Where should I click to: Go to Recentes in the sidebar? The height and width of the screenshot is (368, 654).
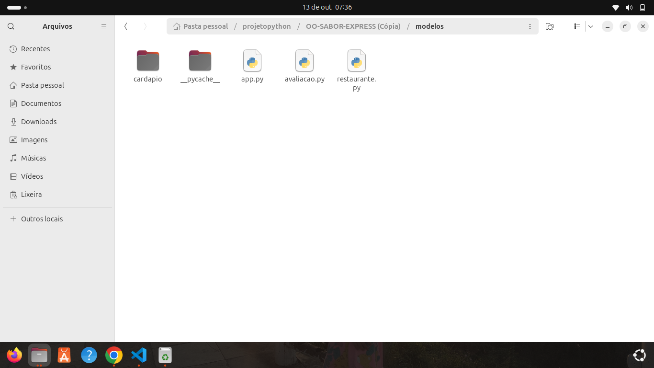pyautogui.click(x=57, y=49)
